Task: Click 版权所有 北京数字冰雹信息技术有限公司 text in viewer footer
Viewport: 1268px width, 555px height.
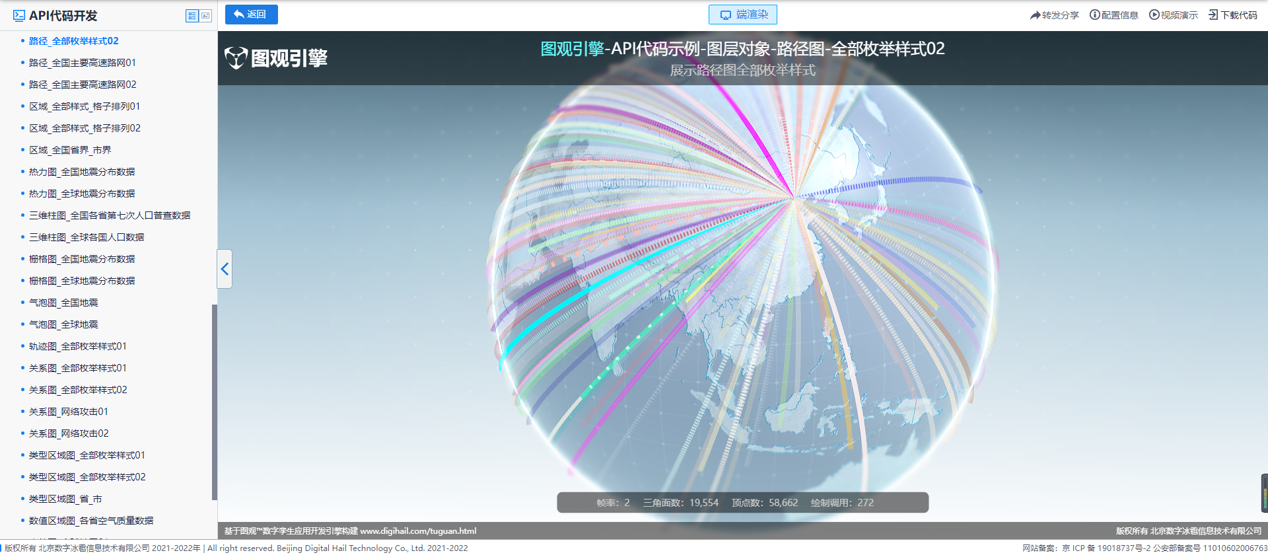Action: [x=1189, y=531]
